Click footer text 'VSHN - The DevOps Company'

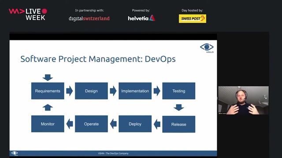[113, 153]
